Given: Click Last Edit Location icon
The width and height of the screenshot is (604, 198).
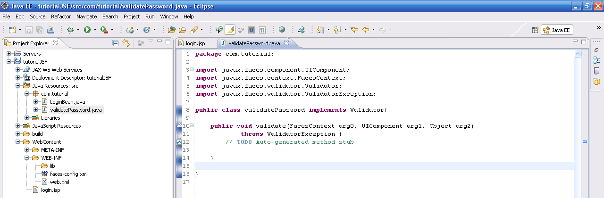Looking at the screenshot, I should point(354,30).
